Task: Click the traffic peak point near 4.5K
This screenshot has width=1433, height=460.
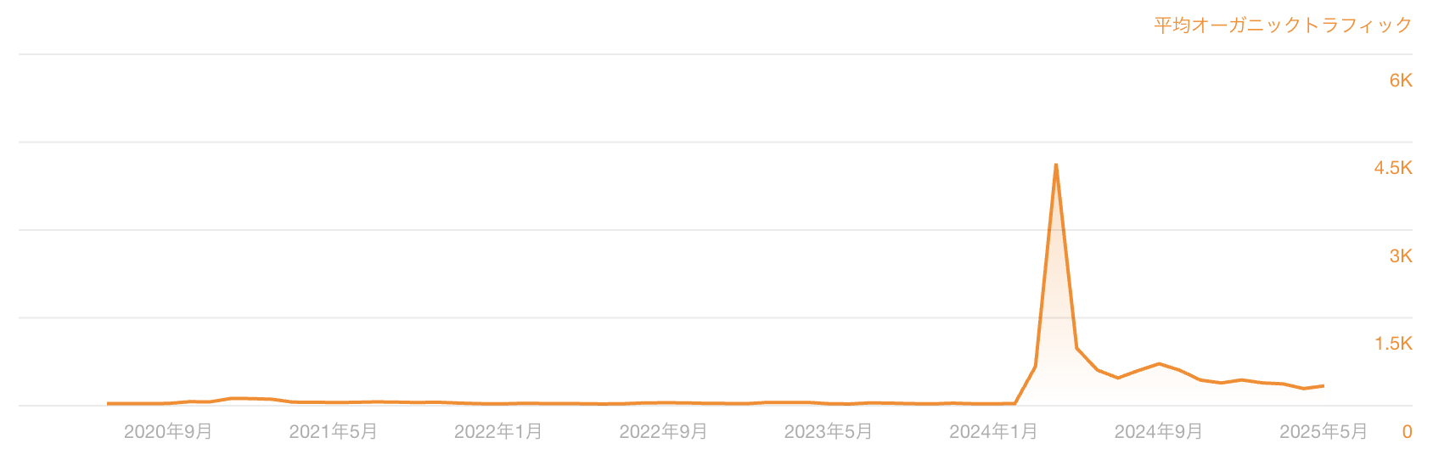Action: click(x=1055, y=165)
